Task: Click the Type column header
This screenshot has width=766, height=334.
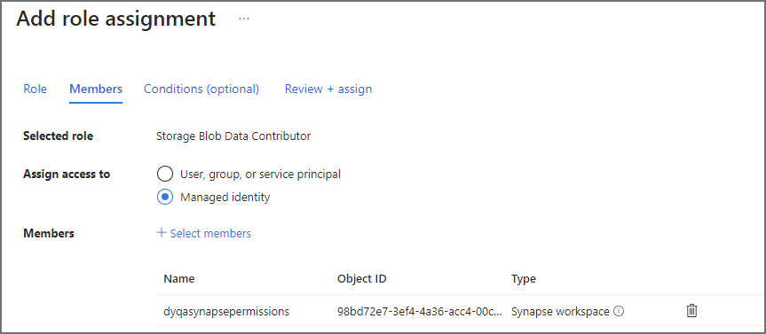Action: (523, 279)
